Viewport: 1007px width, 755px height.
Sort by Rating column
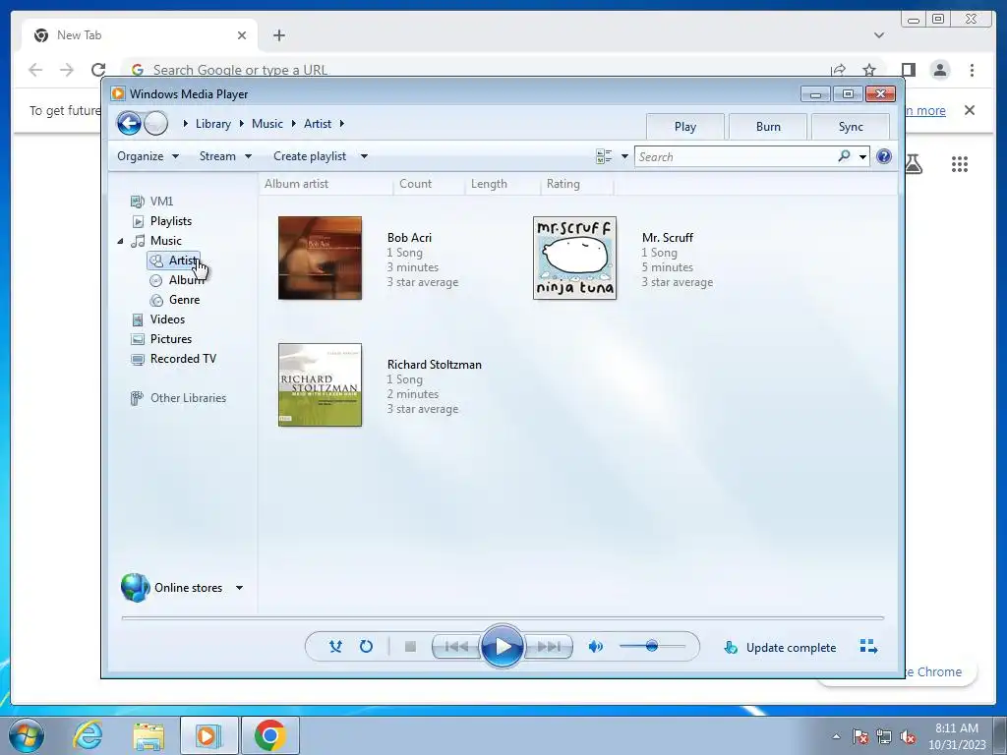(x=577, y=184)
